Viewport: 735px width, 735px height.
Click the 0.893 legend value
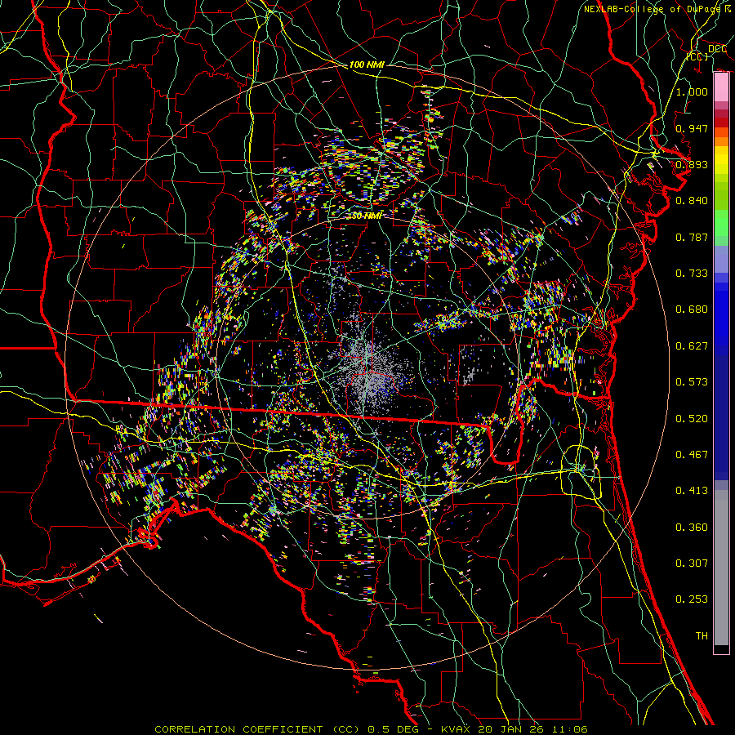click(692, 164)
